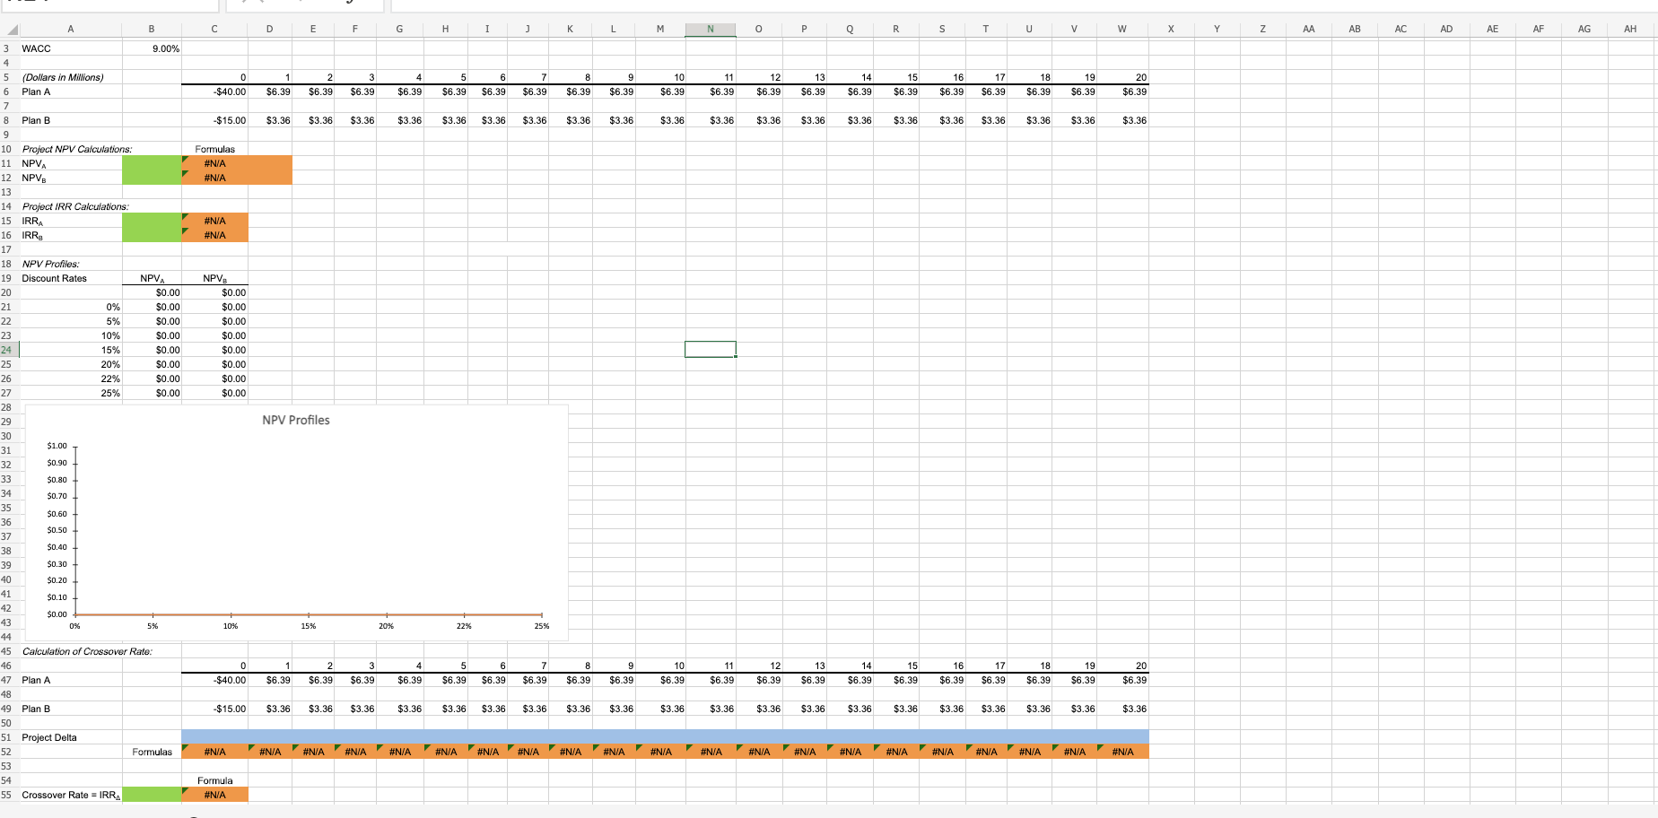Click the NPV Profiles chart title
The image size is (1658, 818).
296,420
